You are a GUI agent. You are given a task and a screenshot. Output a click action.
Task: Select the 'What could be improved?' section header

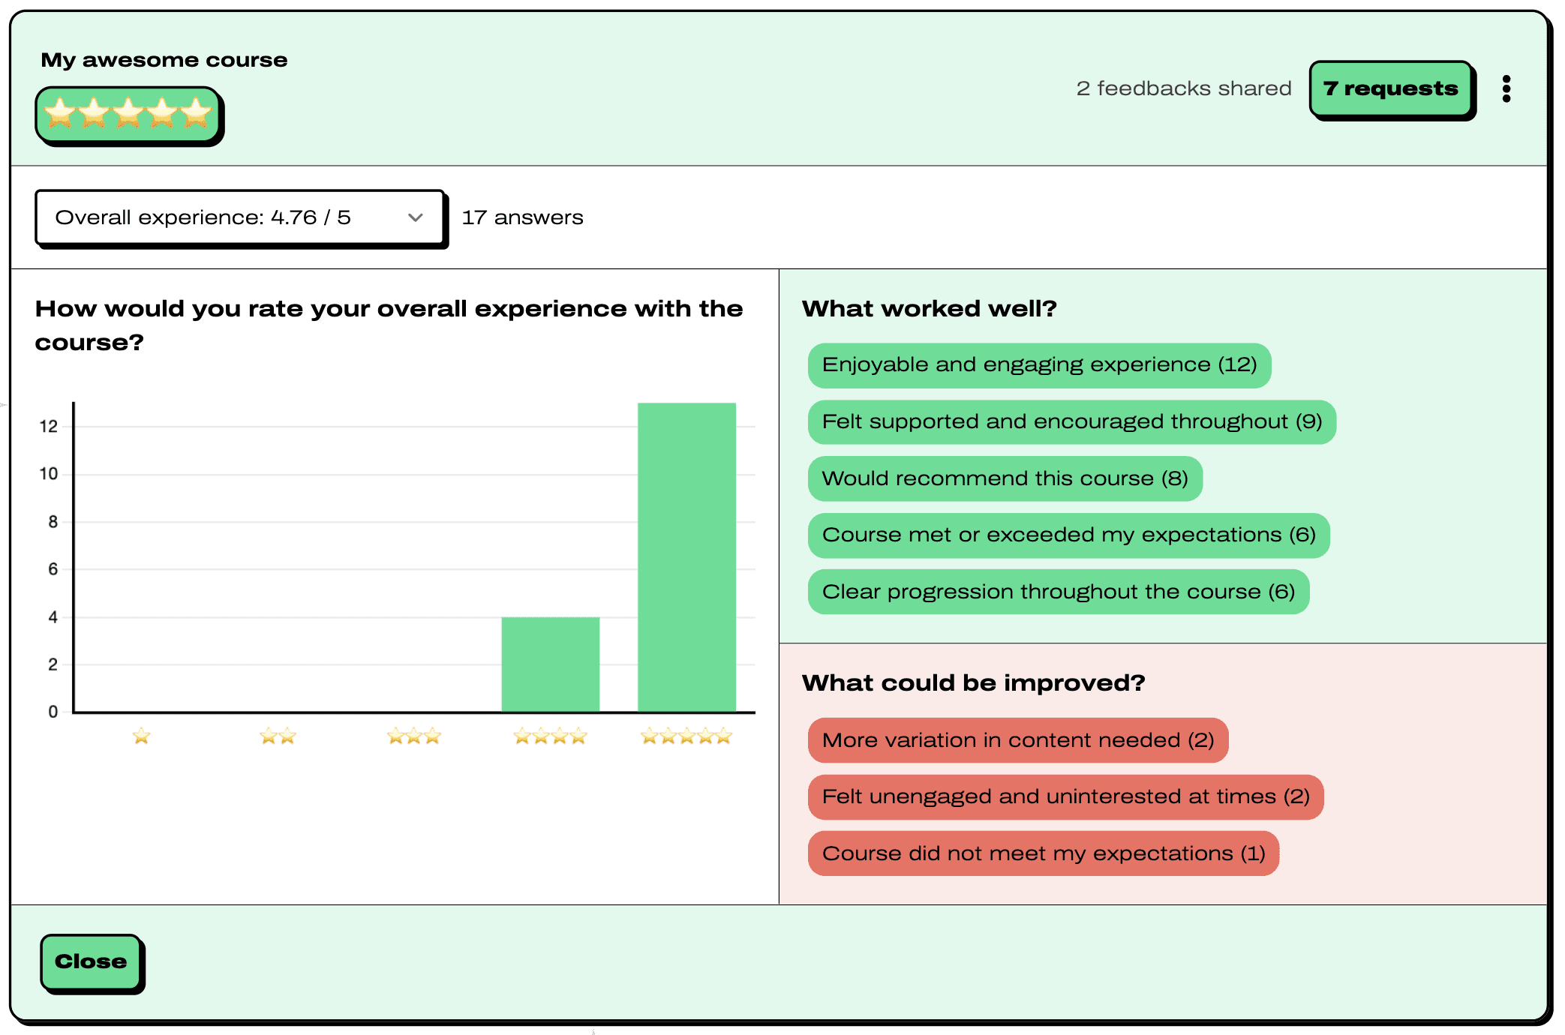[x=975, y=682]
